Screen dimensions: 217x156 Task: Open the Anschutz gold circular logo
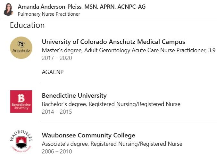21,48
